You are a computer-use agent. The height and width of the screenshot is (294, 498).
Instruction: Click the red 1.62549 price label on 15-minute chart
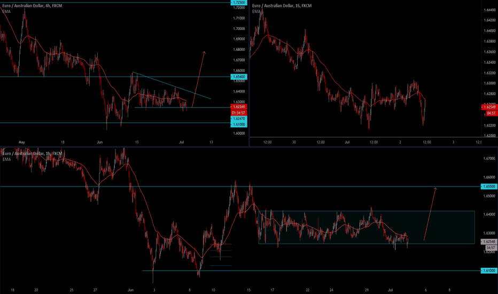coord(489,107)
